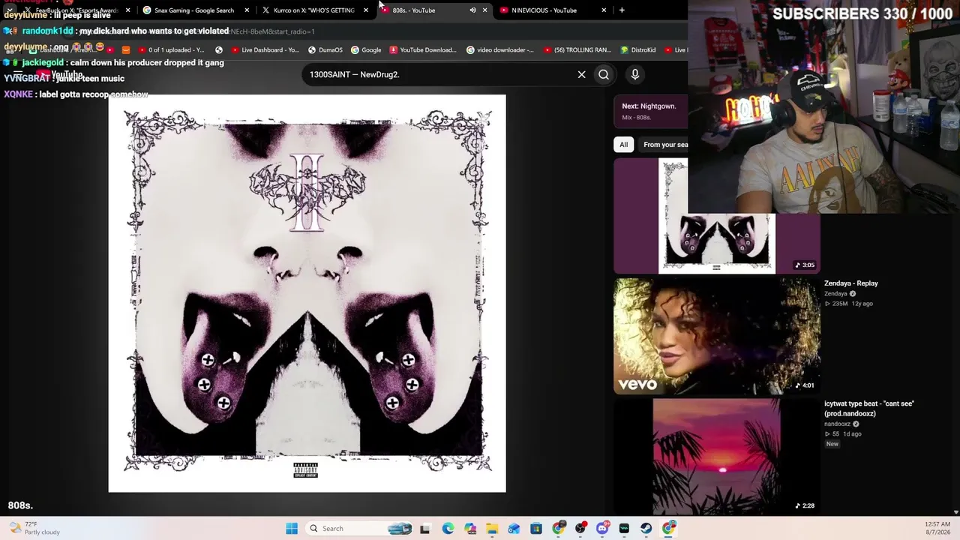
Task: Open the TROLLING RAN bookmark
Action: (x=577, y=50)
